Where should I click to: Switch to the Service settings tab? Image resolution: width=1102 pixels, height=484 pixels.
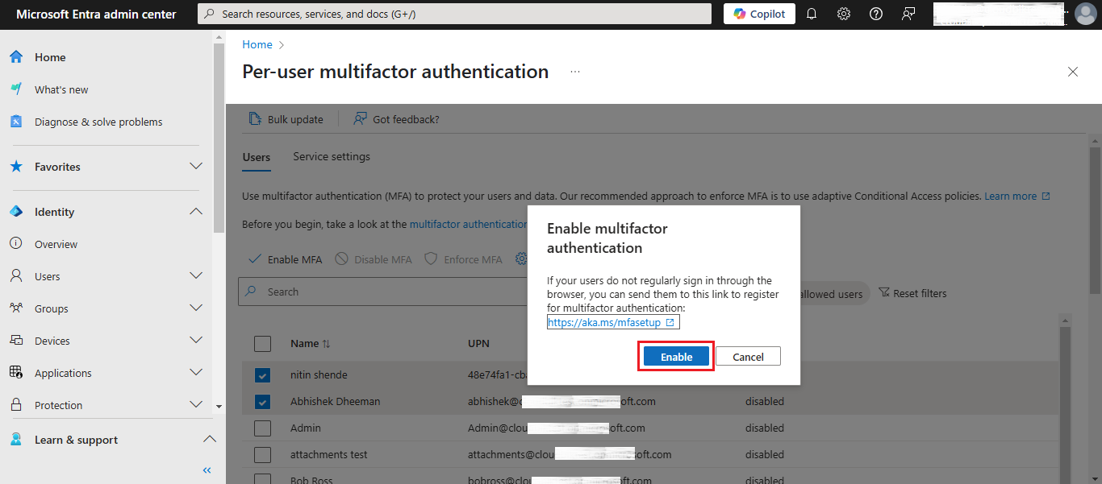(x=332, y=156)
